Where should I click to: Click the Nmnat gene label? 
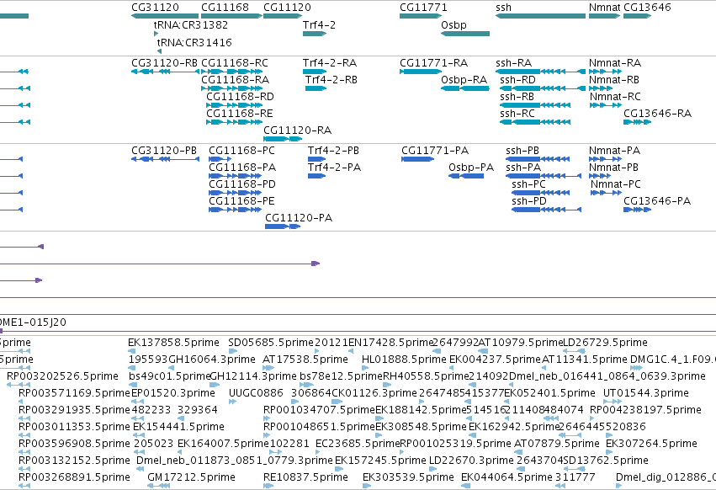[x=605, y=8]
